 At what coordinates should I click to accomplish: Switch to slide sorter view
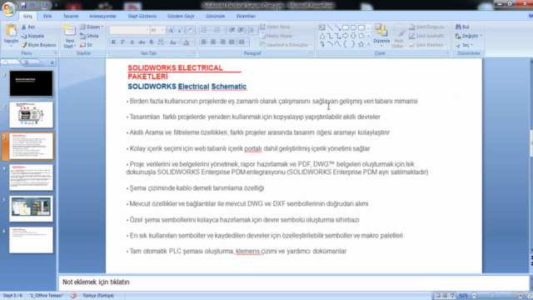(446, 295)
